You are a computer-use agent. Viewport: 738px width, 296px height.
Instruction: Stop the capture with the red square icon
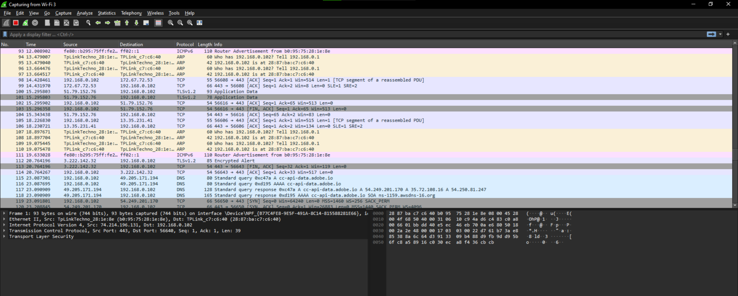pyautogui.click(x=16, y=23)
